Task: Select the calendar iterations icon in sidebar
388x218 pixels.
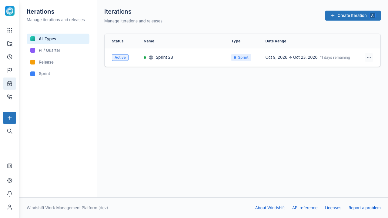Action: pyautogui.click(x=10, y=84)
